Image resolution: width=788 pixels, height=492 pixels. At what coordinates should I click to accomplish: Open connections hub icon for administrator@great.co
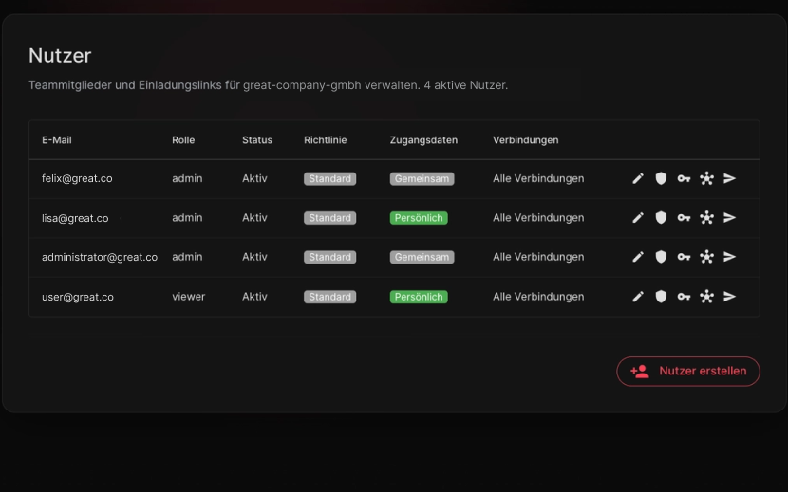click(706, 257)
